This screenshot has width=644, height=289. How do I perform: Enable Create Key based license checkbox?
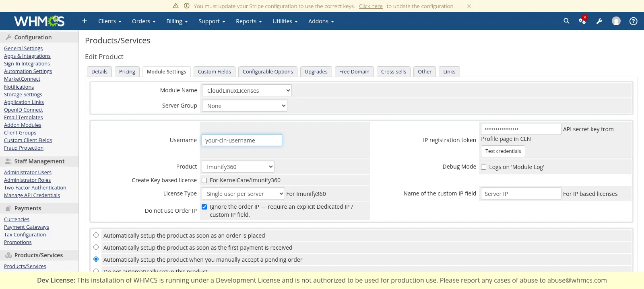click(x=204, y=180)
